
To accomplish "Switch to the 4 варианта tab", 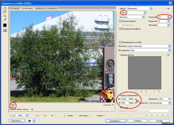I will coord(52,8).
